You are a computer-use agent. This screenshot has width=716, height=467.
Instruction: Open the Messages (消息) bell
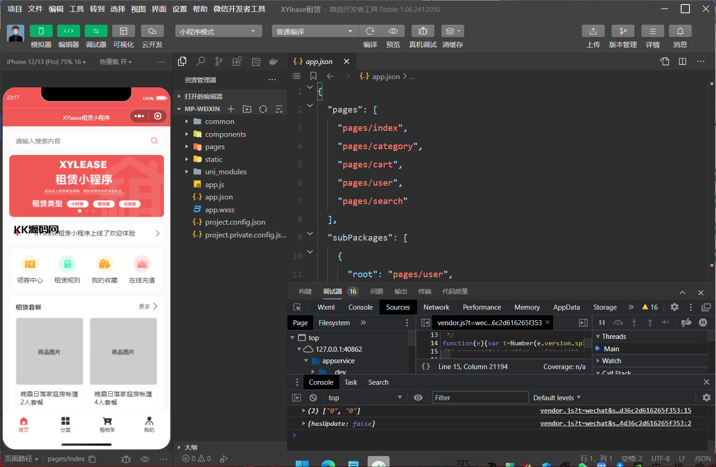coord(680,31)
